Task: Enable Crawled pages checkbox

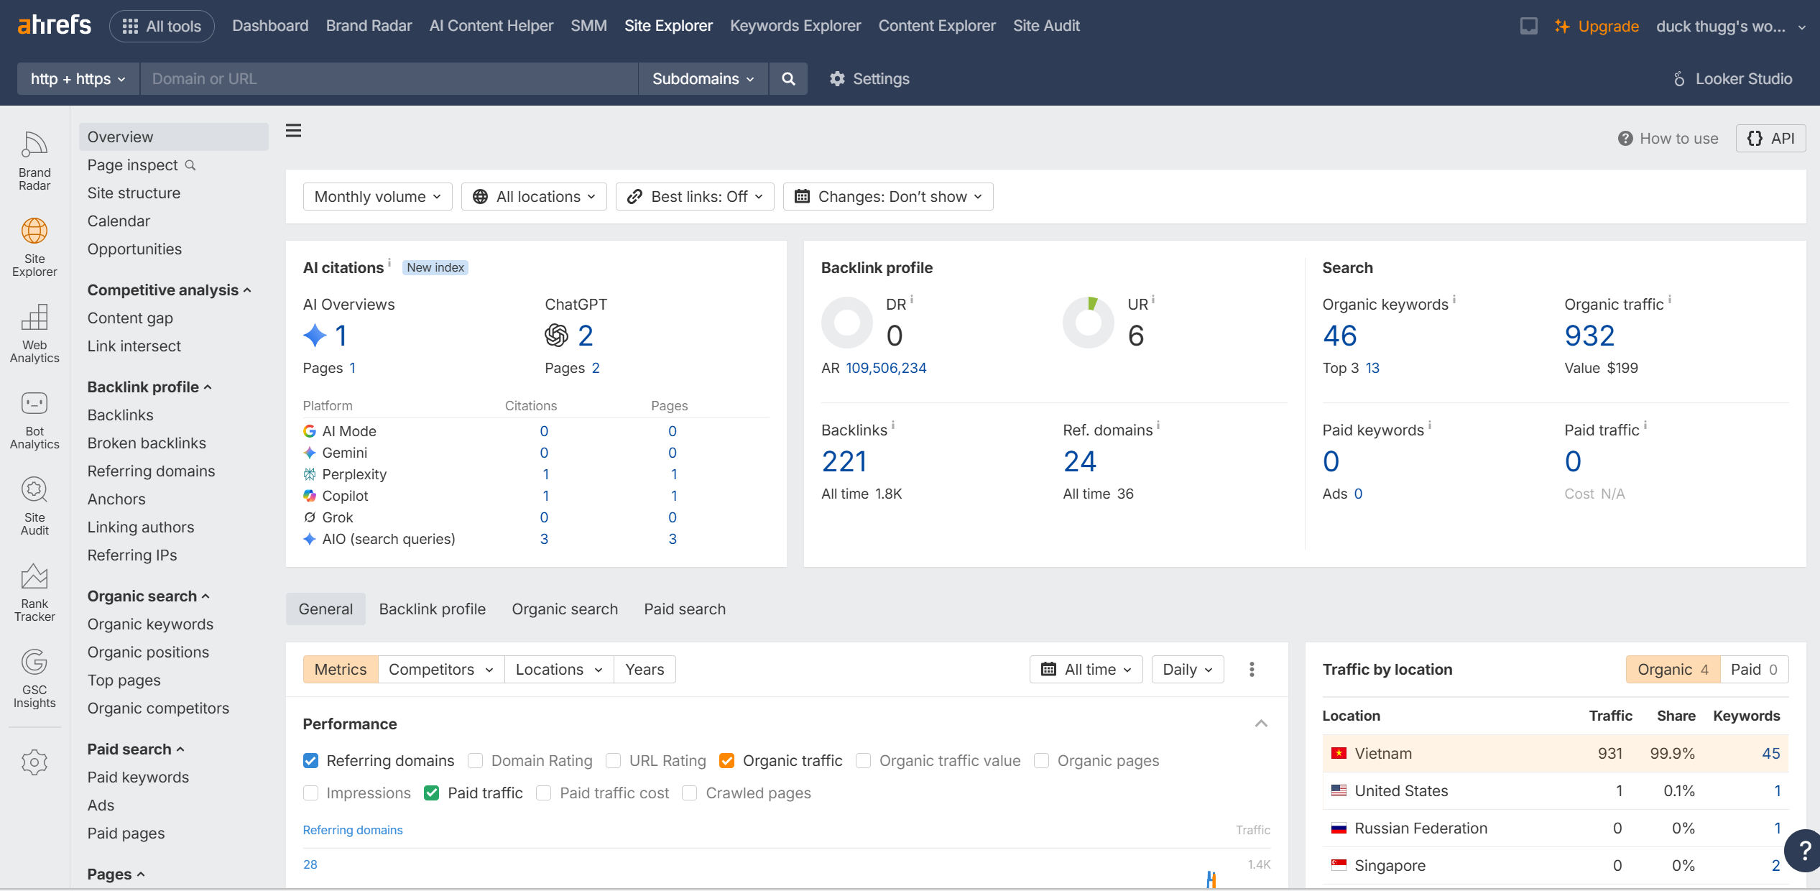Action: [x=689, y=793]
